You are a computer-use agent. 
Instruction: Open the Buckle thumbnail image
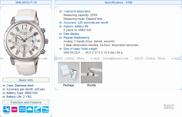92,73
